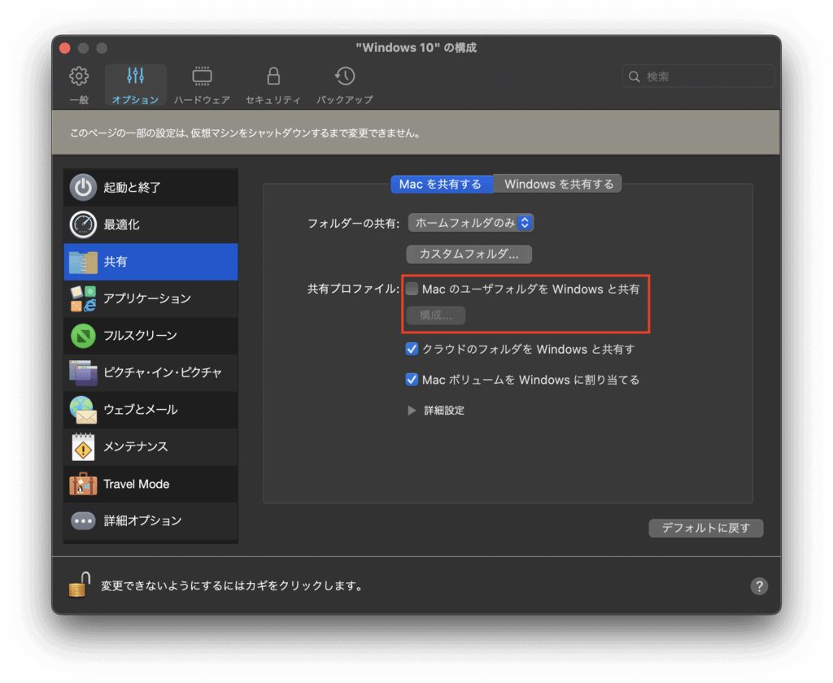Select アプリケーション label in the sidebar
Viewport: 833px width, 683px height.
pos(147,298)
